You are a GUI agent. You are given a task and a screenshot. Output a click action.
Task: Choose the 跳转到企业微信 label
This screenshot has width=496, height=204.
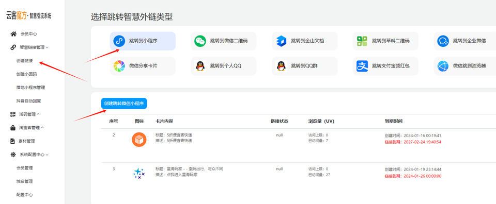pos(470,41)
